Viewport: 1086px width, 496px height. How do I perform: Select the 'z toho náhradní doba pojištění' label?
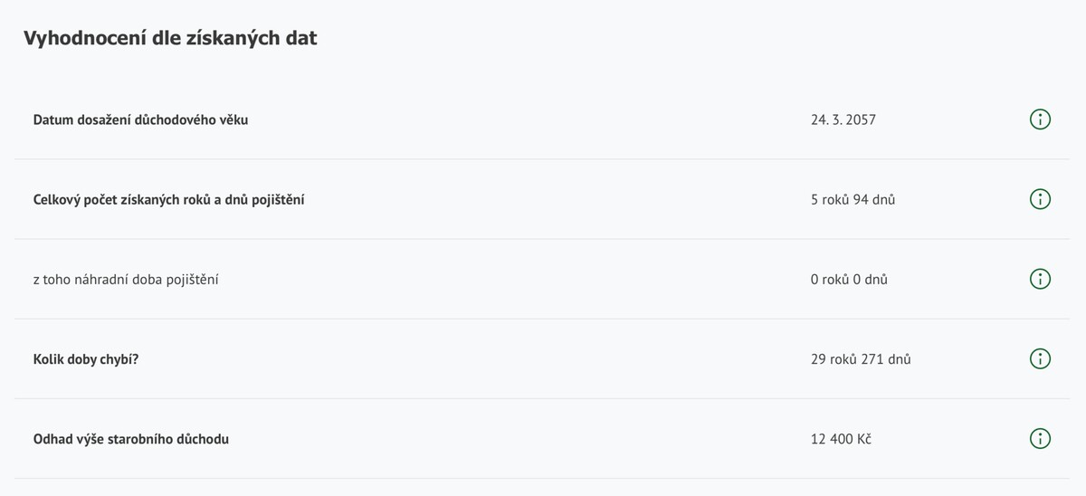click(x=126, y=279)
